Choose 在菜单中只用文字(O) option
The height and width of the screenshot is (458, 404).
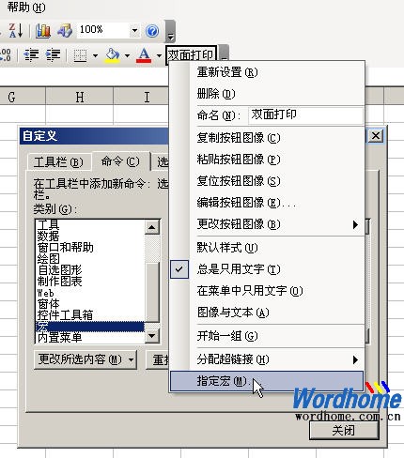pyautogui.click(x=268, y=291)
